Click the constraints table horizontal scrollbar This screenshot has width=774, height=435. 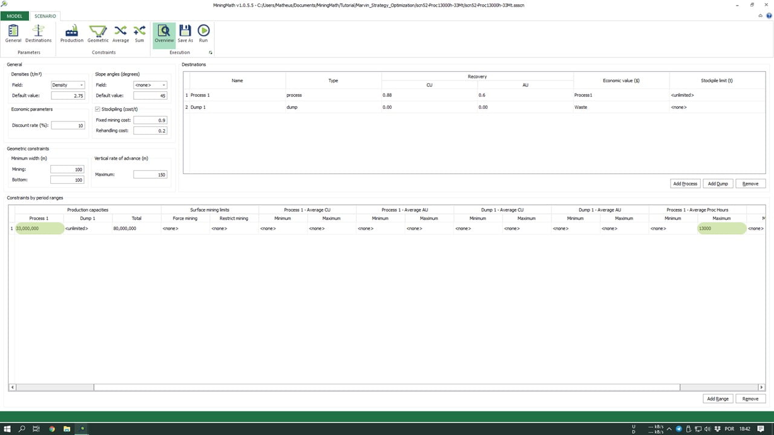click(387, 387)
